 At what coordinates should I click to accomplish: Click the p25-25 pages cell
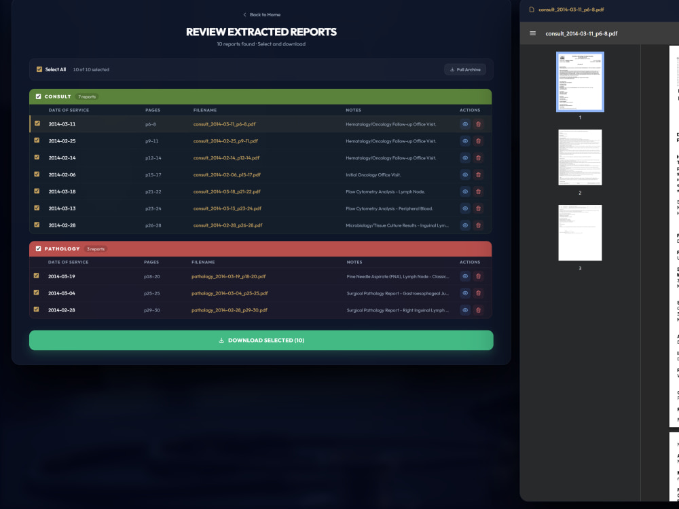tap(151, 293)
